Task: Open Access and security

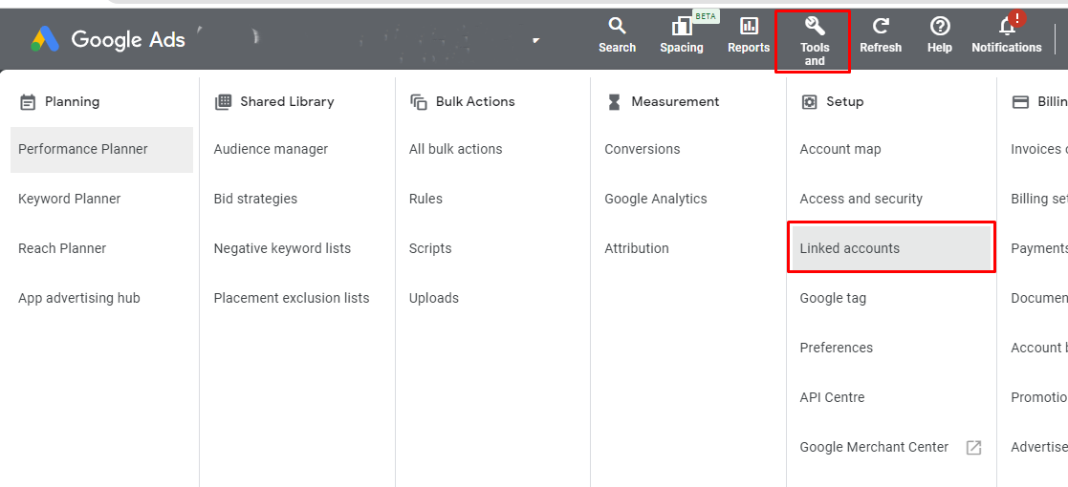Action: (x=861, y=199)
